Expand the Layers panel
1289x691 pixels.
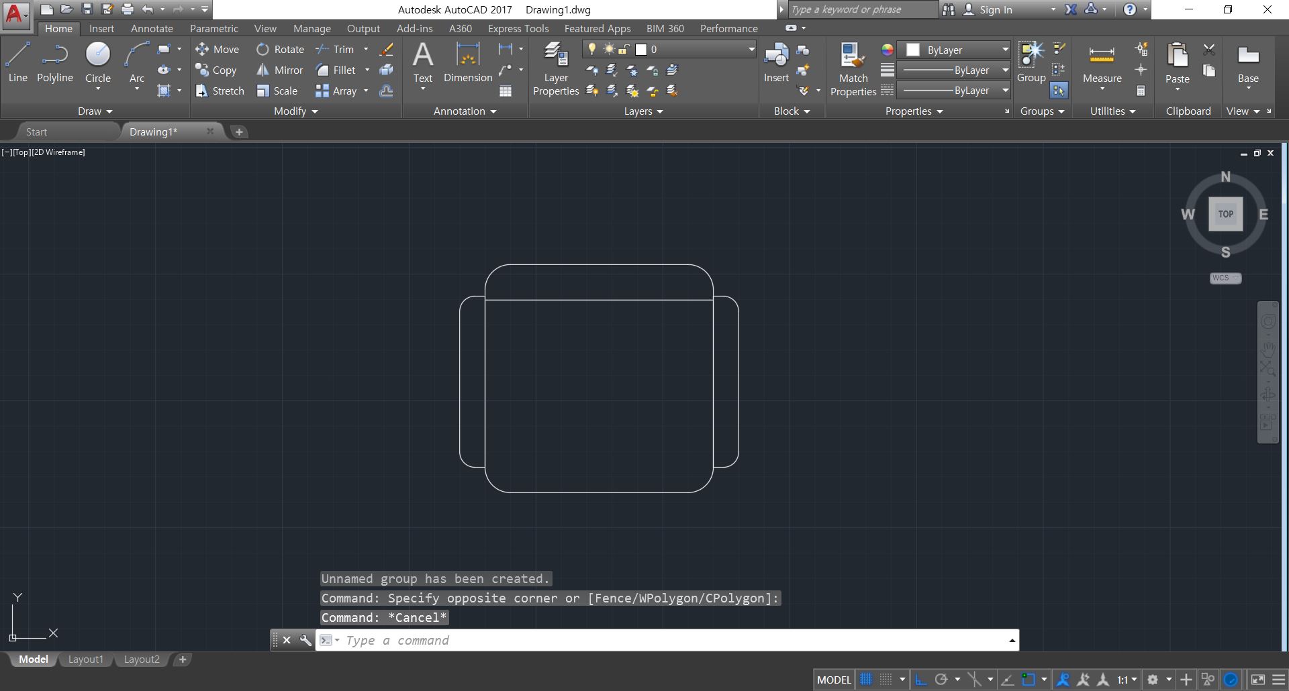click(x=643, y=111)
